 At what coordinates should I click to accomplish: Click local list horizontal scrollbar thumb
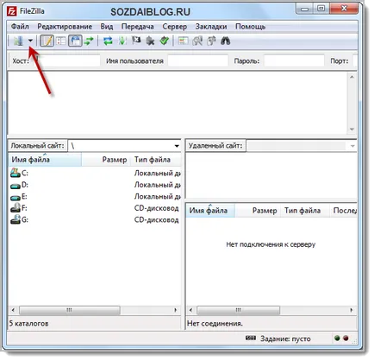tap(70, 310)
